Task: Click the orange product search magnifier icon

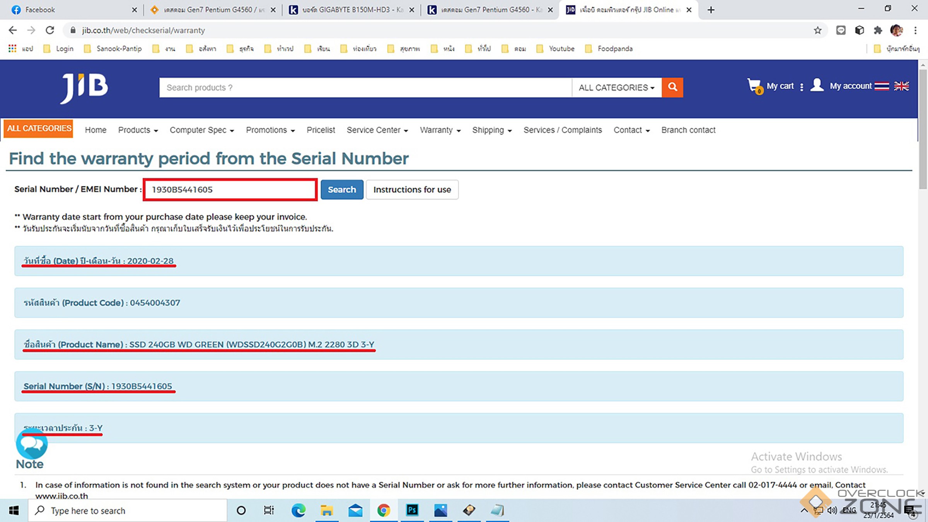Action: (672, 87)
